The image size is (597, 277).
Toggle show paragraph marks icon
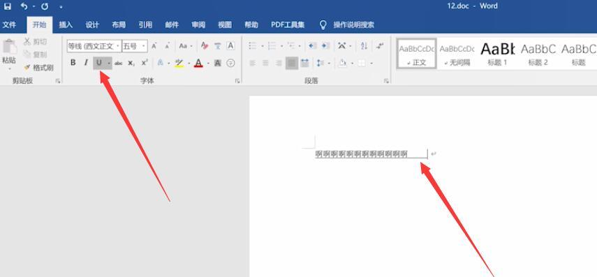[380, 46]
